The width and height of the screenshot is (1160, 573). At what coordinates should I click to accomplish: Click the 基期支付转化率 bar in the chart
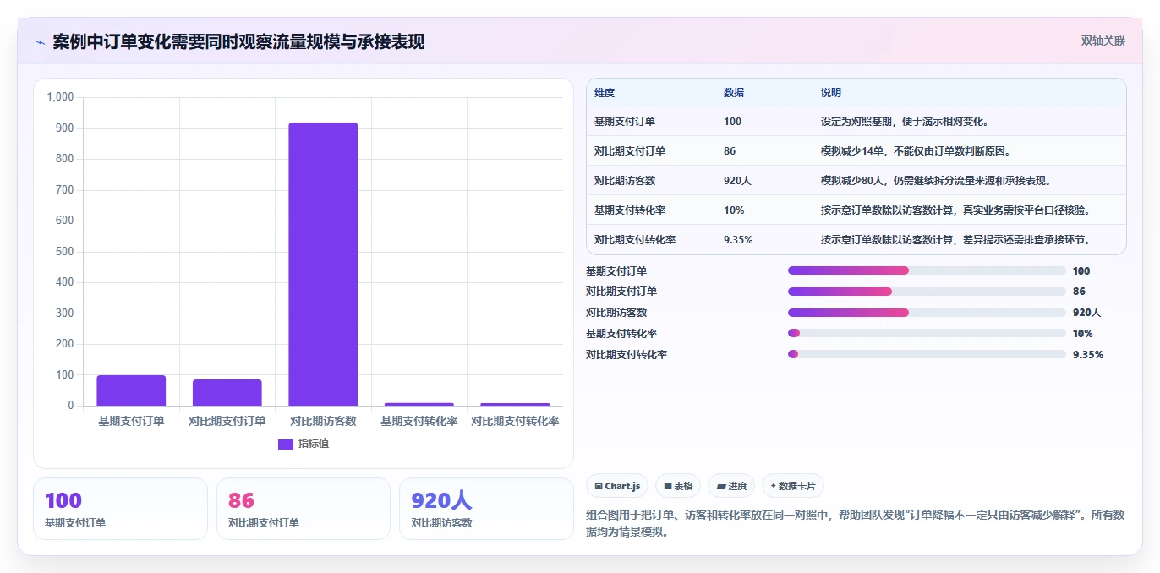(x=419, y=404)
